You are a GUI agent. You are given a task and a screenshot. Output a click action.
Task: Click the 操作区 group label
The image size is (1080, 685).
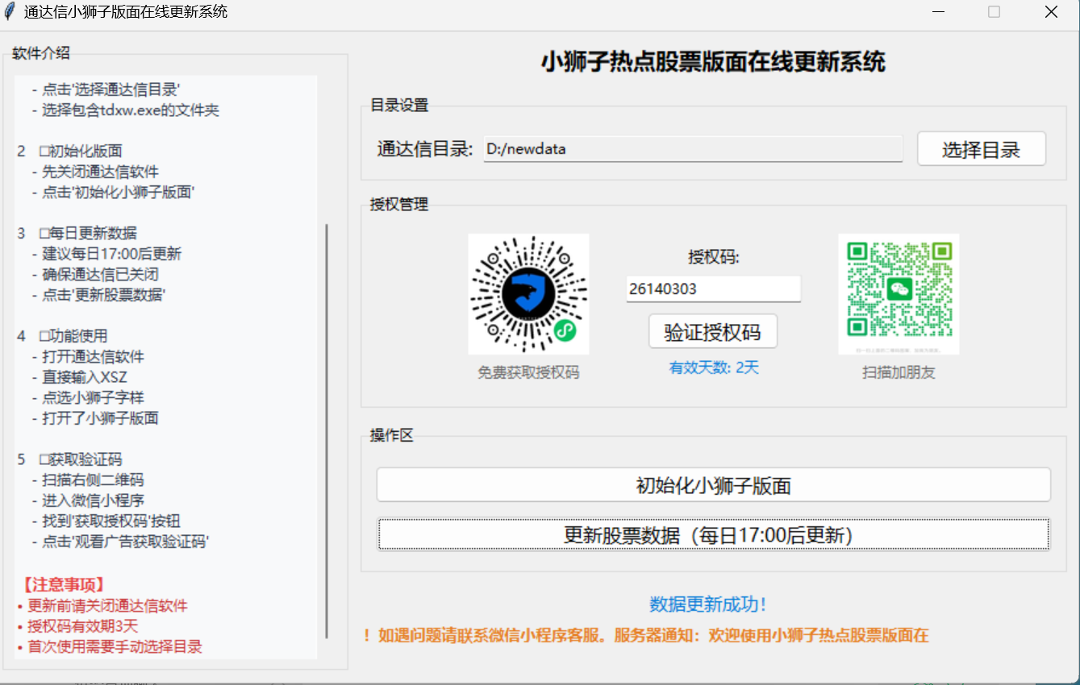coord(391,435)
